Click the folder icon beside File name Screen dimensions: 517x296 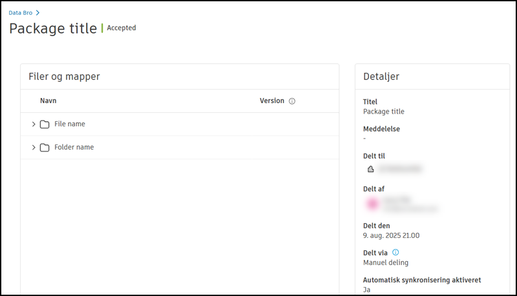(x=45, y=124)
